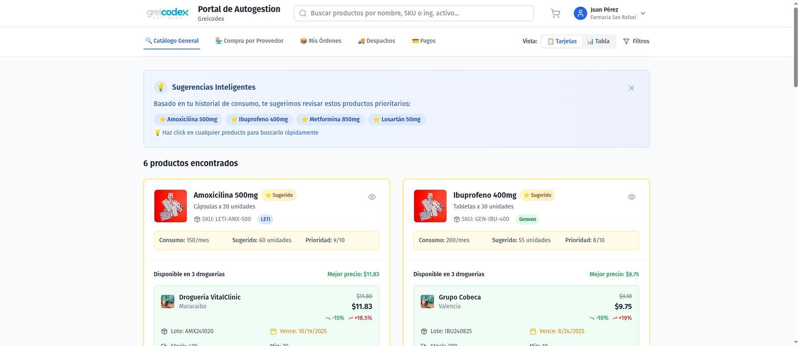
Task: Click the package icon beside SKU GEN-IBU-400
Action: (456, 219)
